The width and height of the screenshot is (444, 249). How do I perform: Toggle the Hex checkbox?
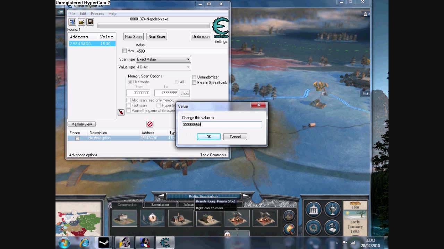tap(125, 51)
